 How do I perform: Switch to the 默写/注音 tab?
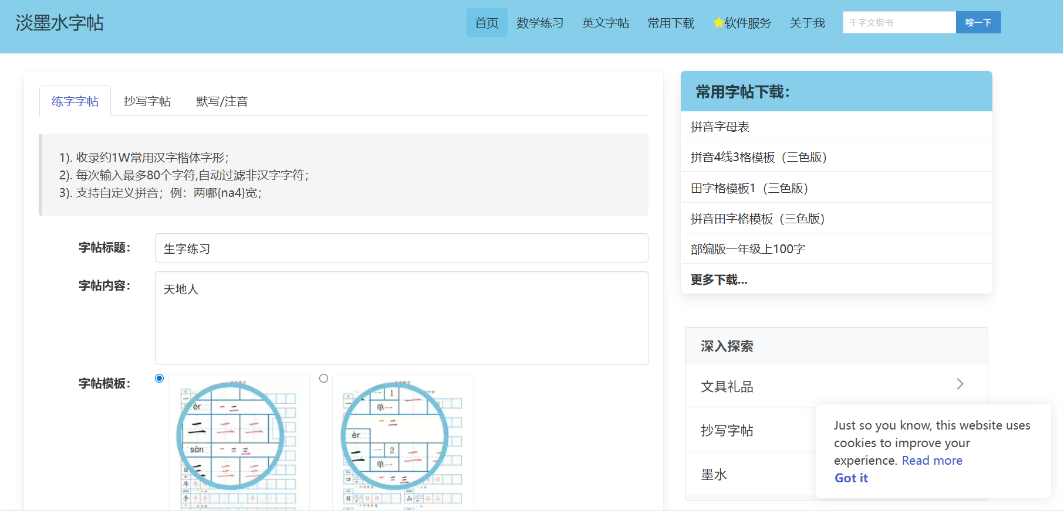(x=222, y=101)
